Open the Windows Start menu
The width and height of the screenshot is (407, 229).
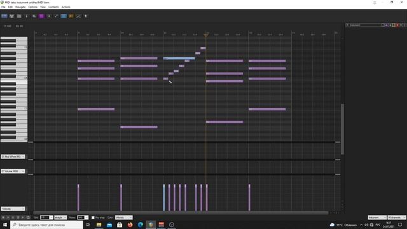pyautogui.click(x=5, y=225)
